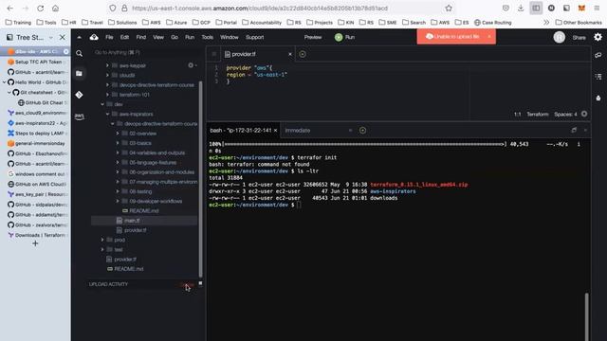Viewport: 607px width, 341px height.
Task: Dismiss the Unable to upload file notification
Action: point(489,36)
